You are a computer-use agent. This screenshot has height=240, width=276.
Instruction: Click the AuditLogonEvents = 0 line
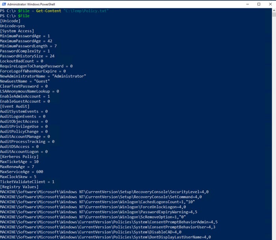click(23, 116)
